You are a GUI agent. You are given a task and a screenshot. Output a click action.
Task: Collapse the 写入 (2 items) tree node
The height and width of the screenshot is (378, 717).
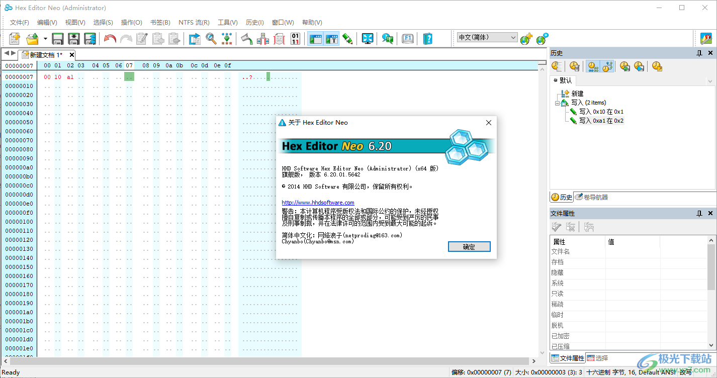coord(557,103)
